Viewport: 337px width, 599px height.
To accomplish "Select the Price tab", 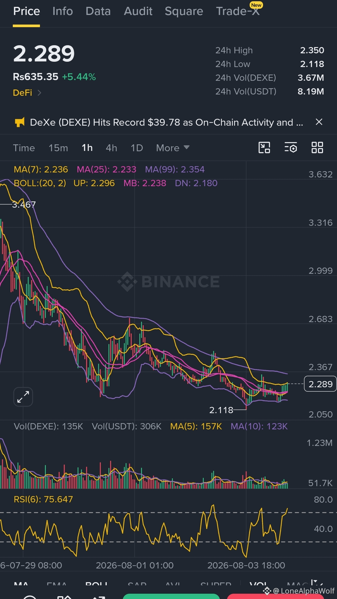I will click(27, 11).
